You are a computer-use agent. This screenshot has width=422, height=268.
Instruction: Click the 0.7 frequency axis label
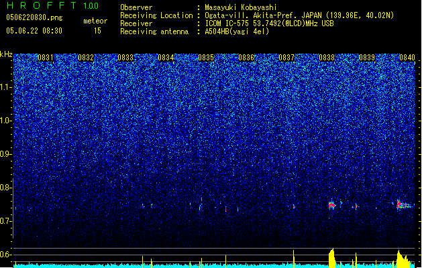6,221
